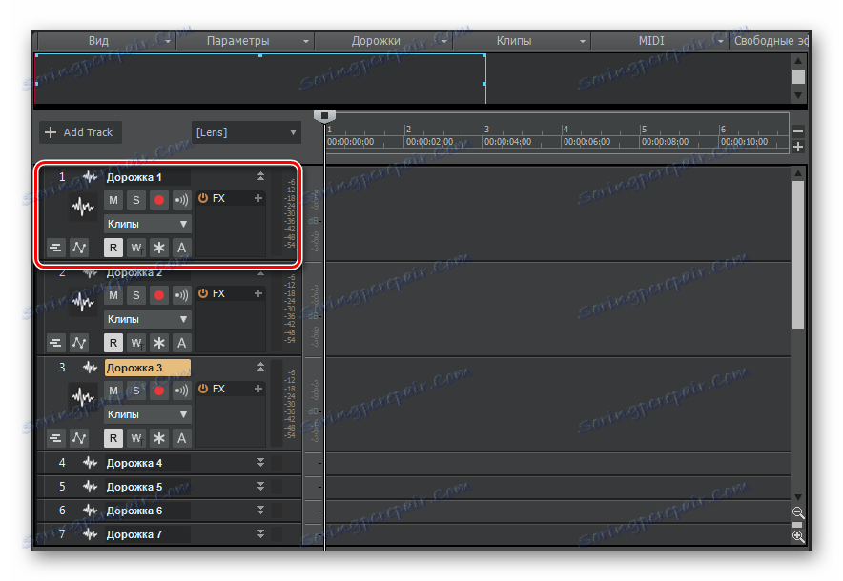Open the Вид menu
The height and width of the screenshot is (581, 843).
(107, 41)
